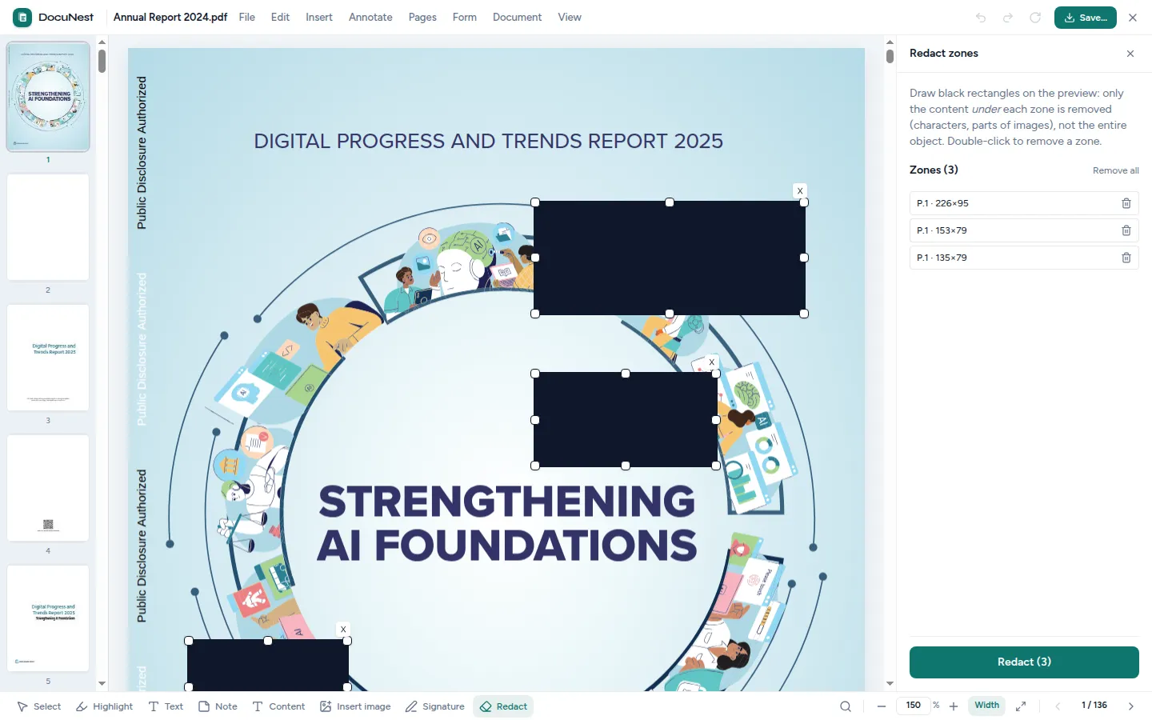Image resolution: width=1152 pixels, height=720 pixels.
Task: Open document search magnifier
Action: 846,706
